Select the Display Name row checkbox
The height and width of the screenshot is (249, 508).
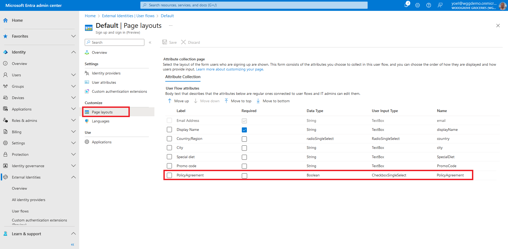(x=169, y=130)
